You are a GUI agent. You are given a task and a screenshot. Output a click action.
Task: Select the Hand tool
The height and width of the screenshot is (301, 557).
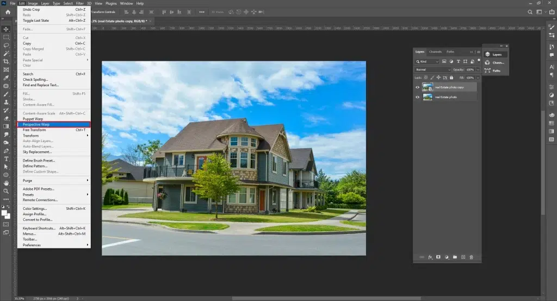(6, 183)
